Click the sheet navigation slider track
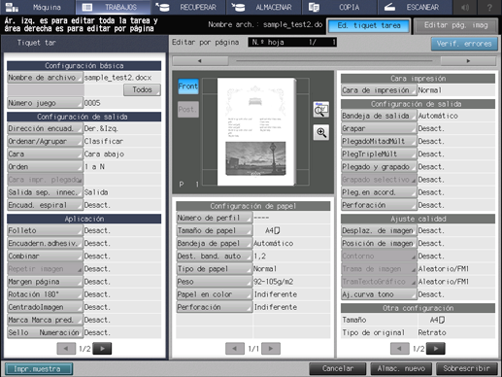This screenshot has width=502, height=377. pyautogui.click(x=334, y=61)
